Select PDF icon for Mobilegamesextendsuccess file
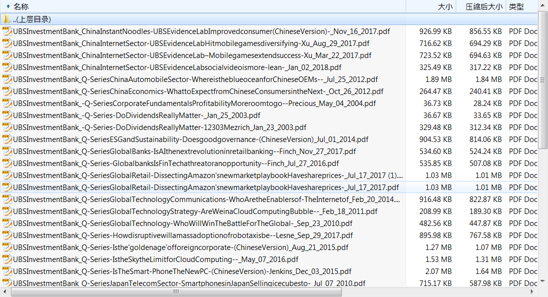 7,55
